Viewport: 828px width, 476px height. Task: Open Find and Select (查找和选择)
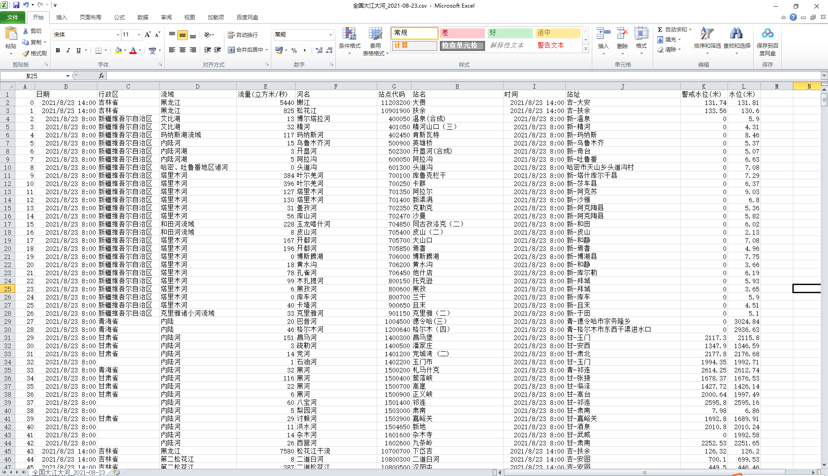tap(737, 40)
